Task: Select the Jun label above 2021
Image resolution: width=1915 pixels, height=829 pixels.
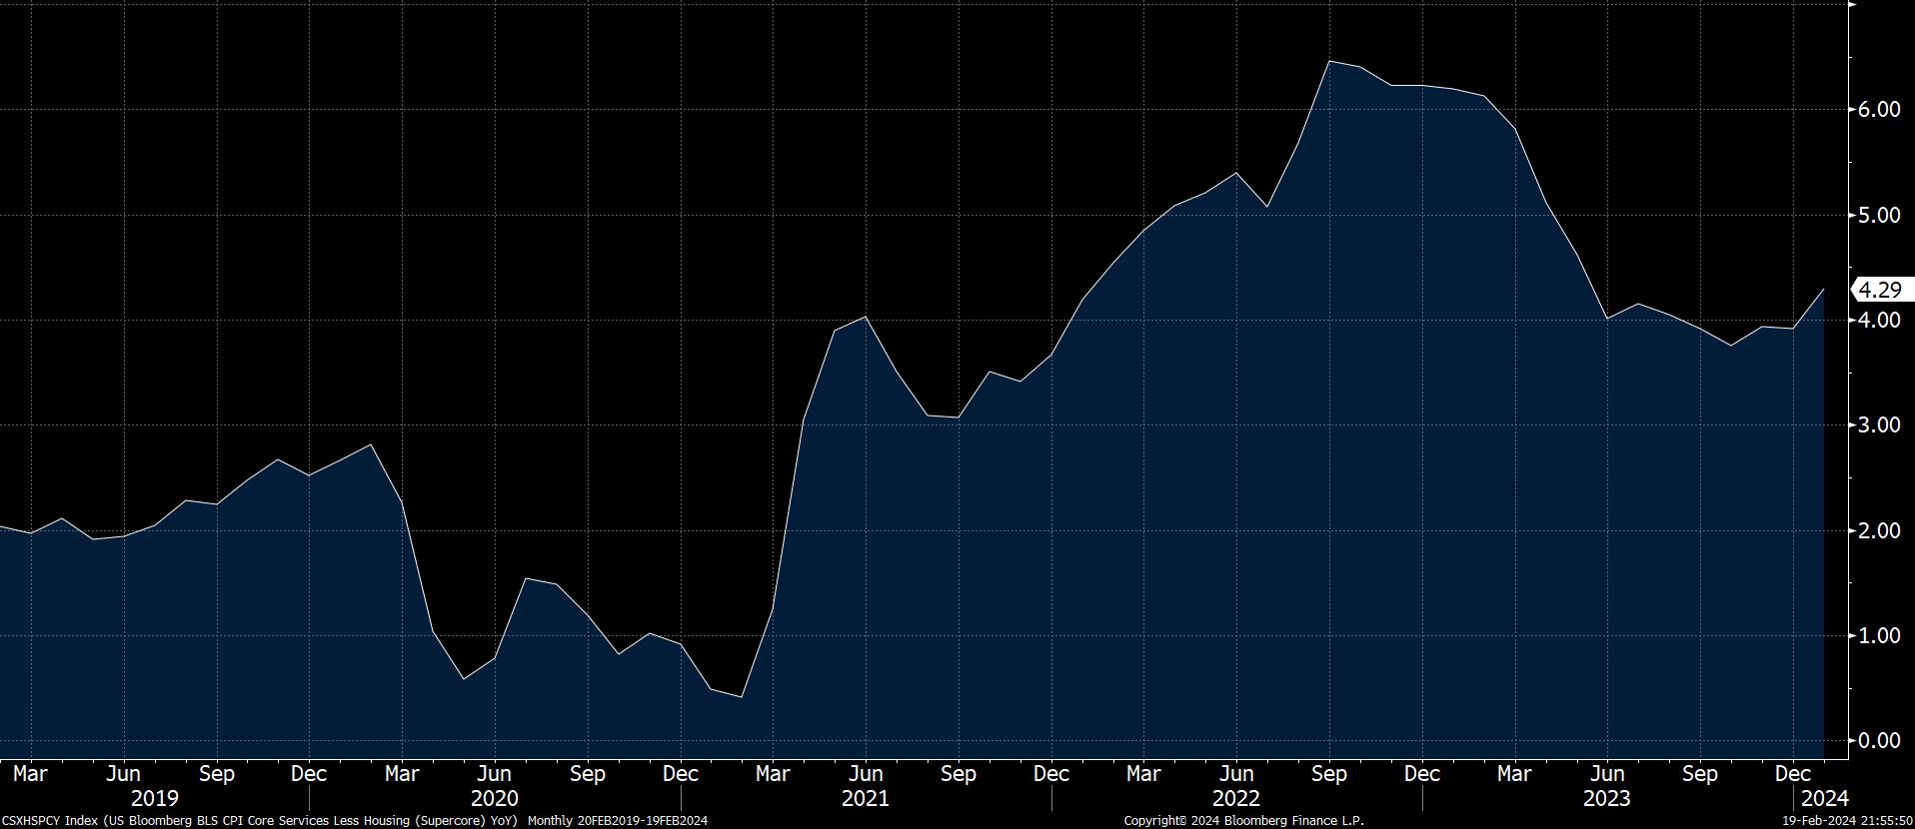Action: click(866, 774)
